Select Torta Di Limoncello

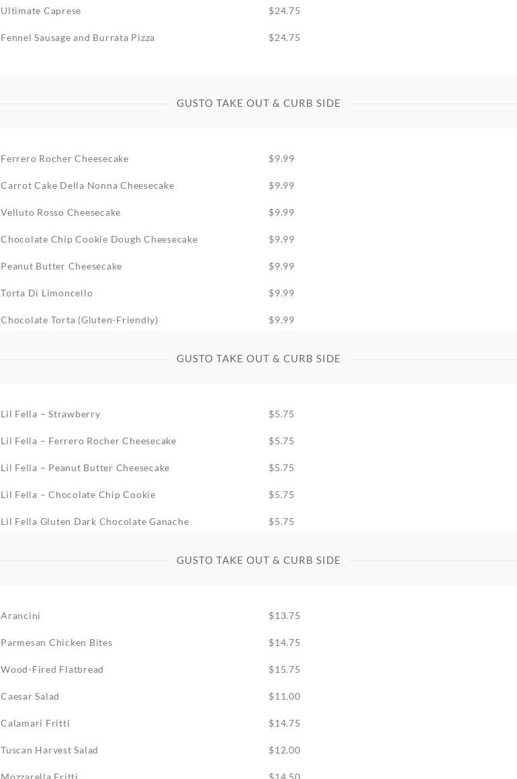point(46,293)
